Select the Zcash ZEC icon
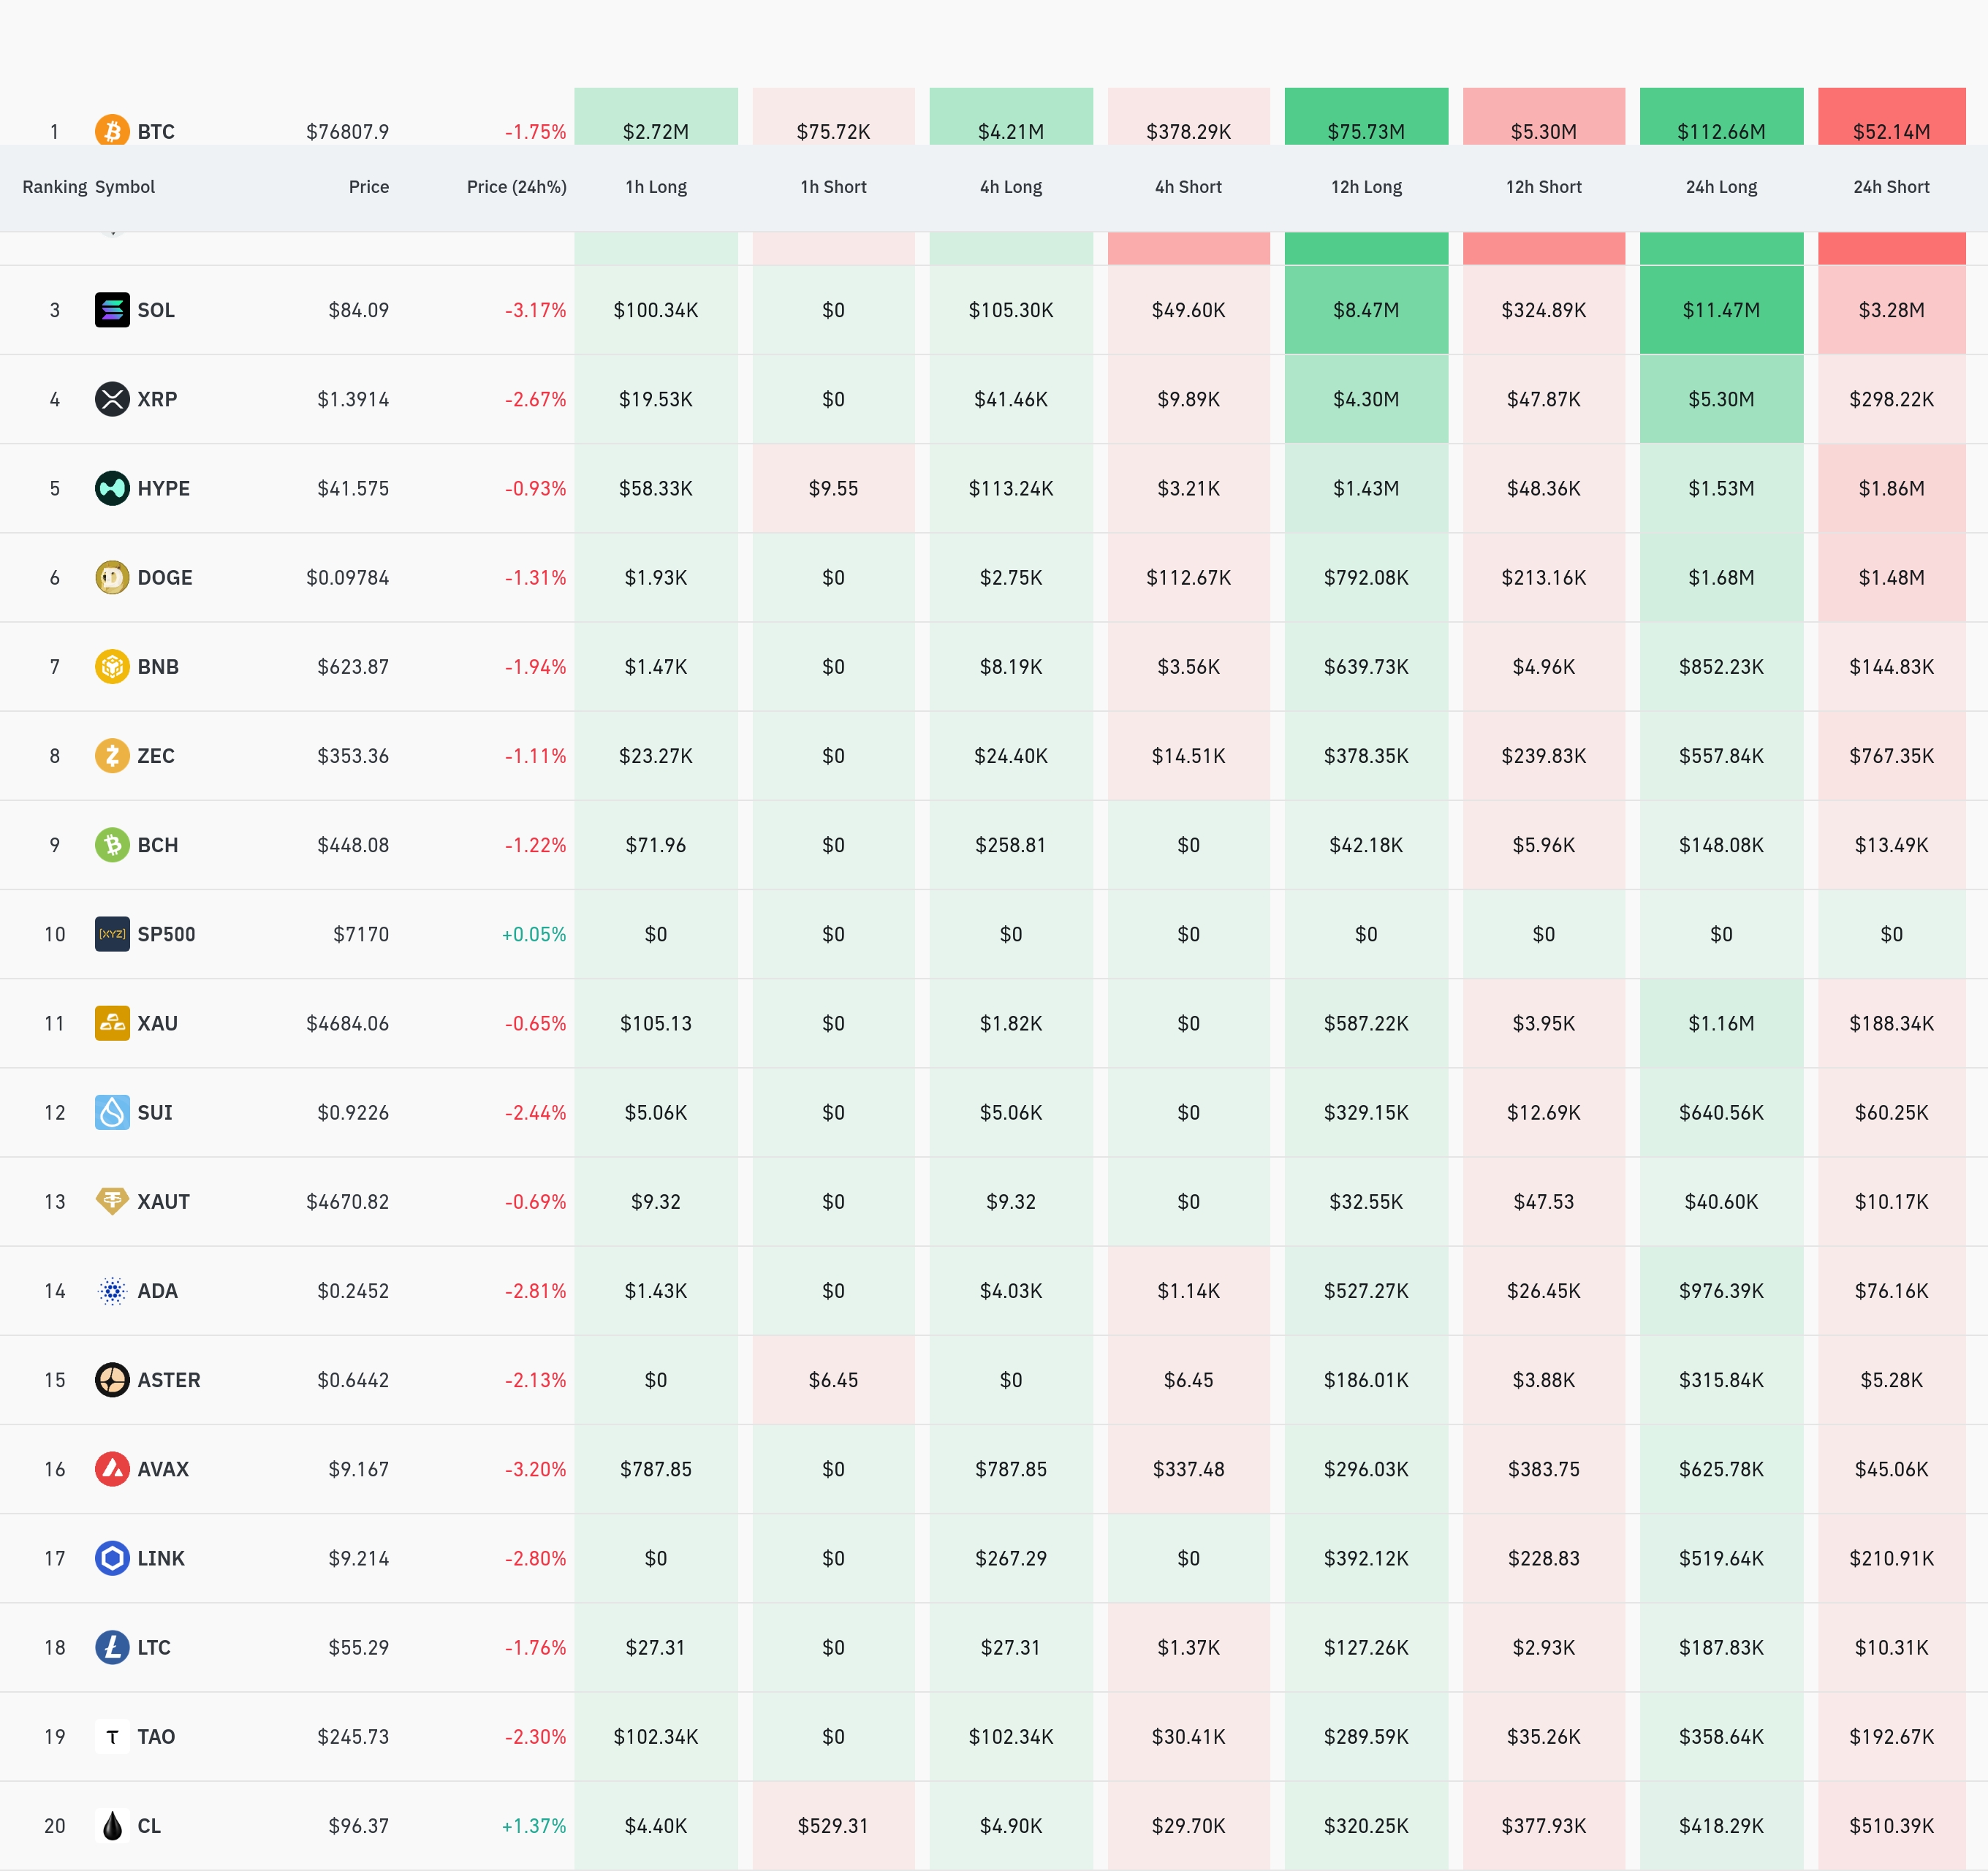Screen dimensions: 1988x1871 [112, 755]
